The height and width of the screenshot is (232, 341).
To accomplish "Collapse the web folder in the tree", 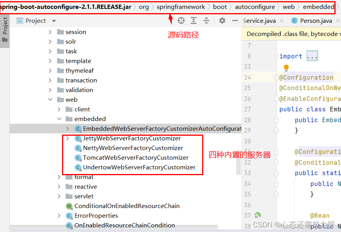I will [x=50, y=99].
